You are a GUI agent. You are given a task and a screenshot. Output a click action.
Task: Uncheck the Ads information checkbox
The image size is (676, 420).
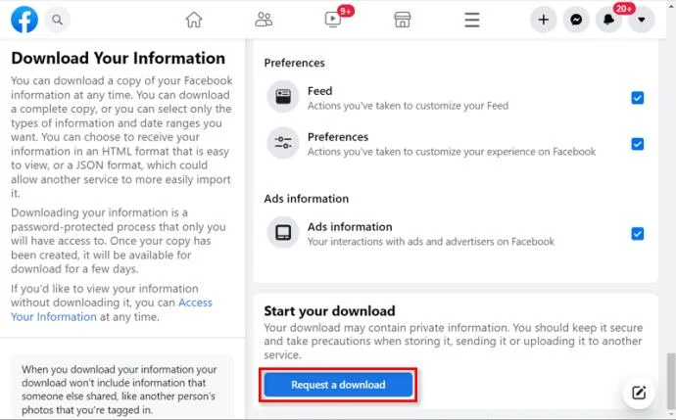pos(637,233)
